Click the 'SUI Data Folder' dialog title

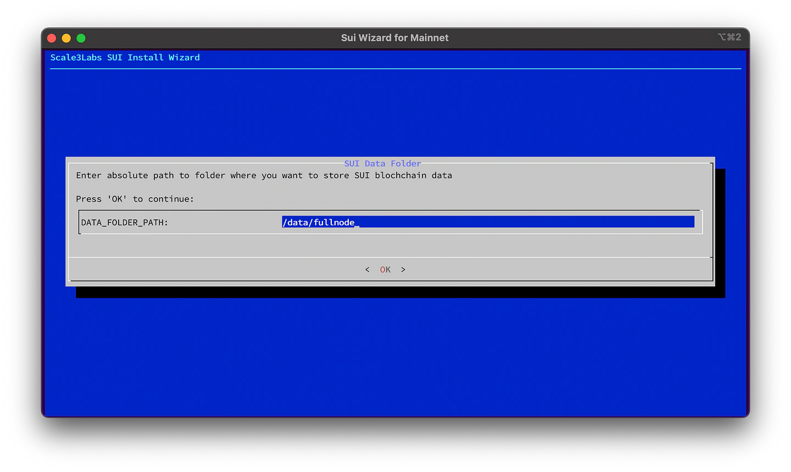pos(383,164)
